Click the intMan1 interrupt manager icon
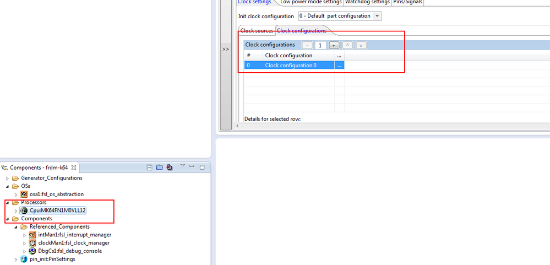The width and height of the screenshot is (550, 265). tap(32, 235)
